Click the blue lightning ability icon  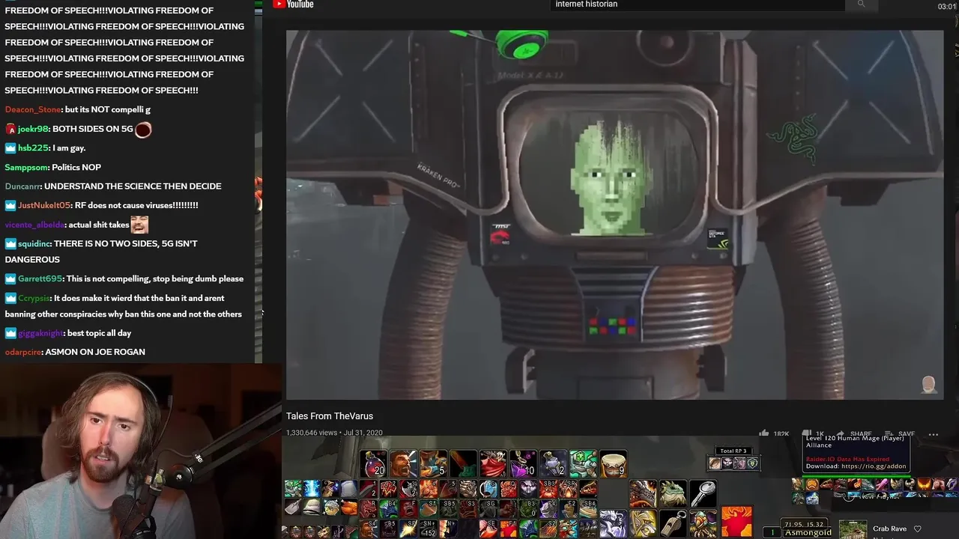[312, 489]
